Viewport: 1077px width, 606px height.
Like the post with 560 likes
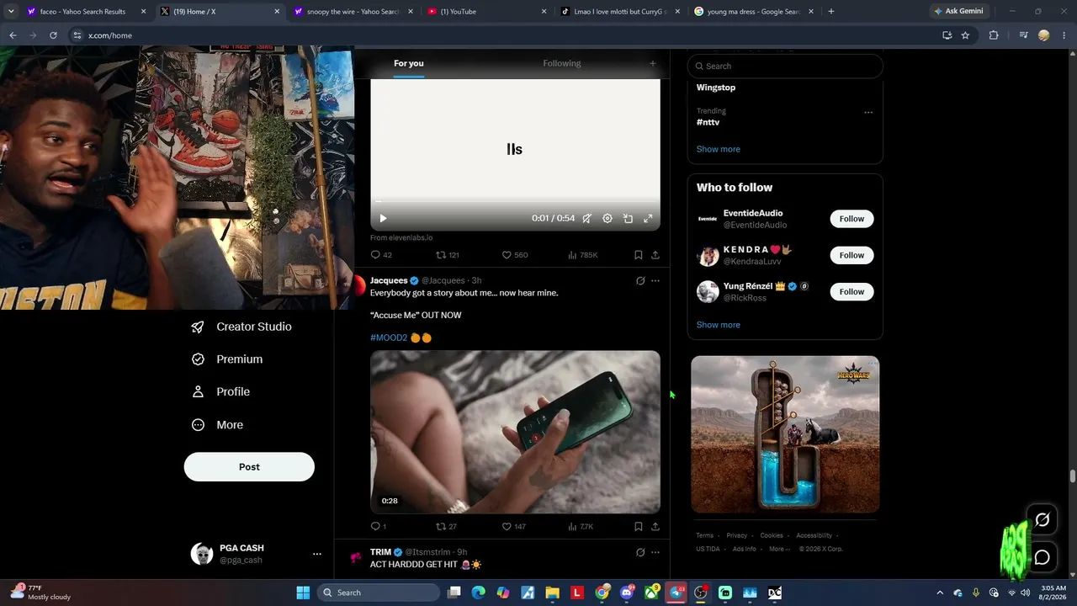515,255
